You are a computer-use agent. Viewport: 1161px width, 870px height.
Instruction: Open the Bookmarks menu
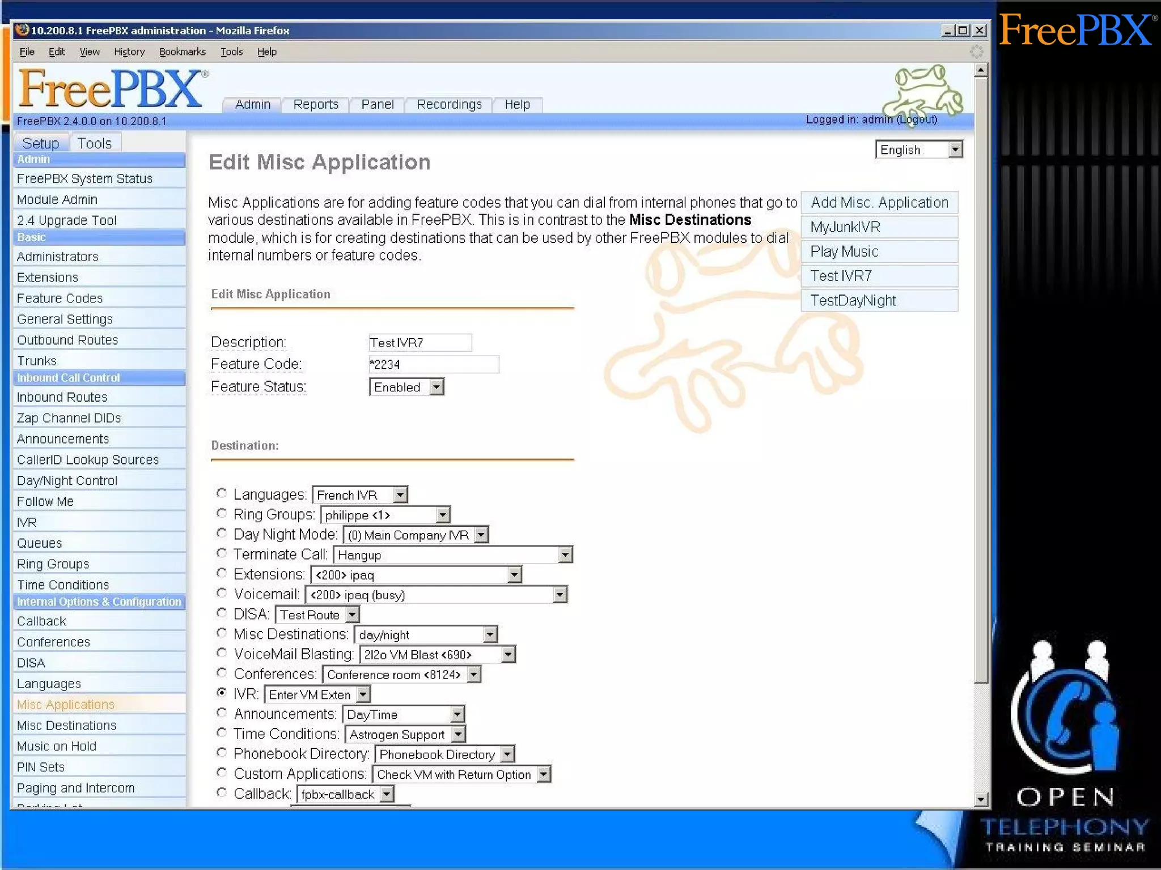(x=182, y=52)
